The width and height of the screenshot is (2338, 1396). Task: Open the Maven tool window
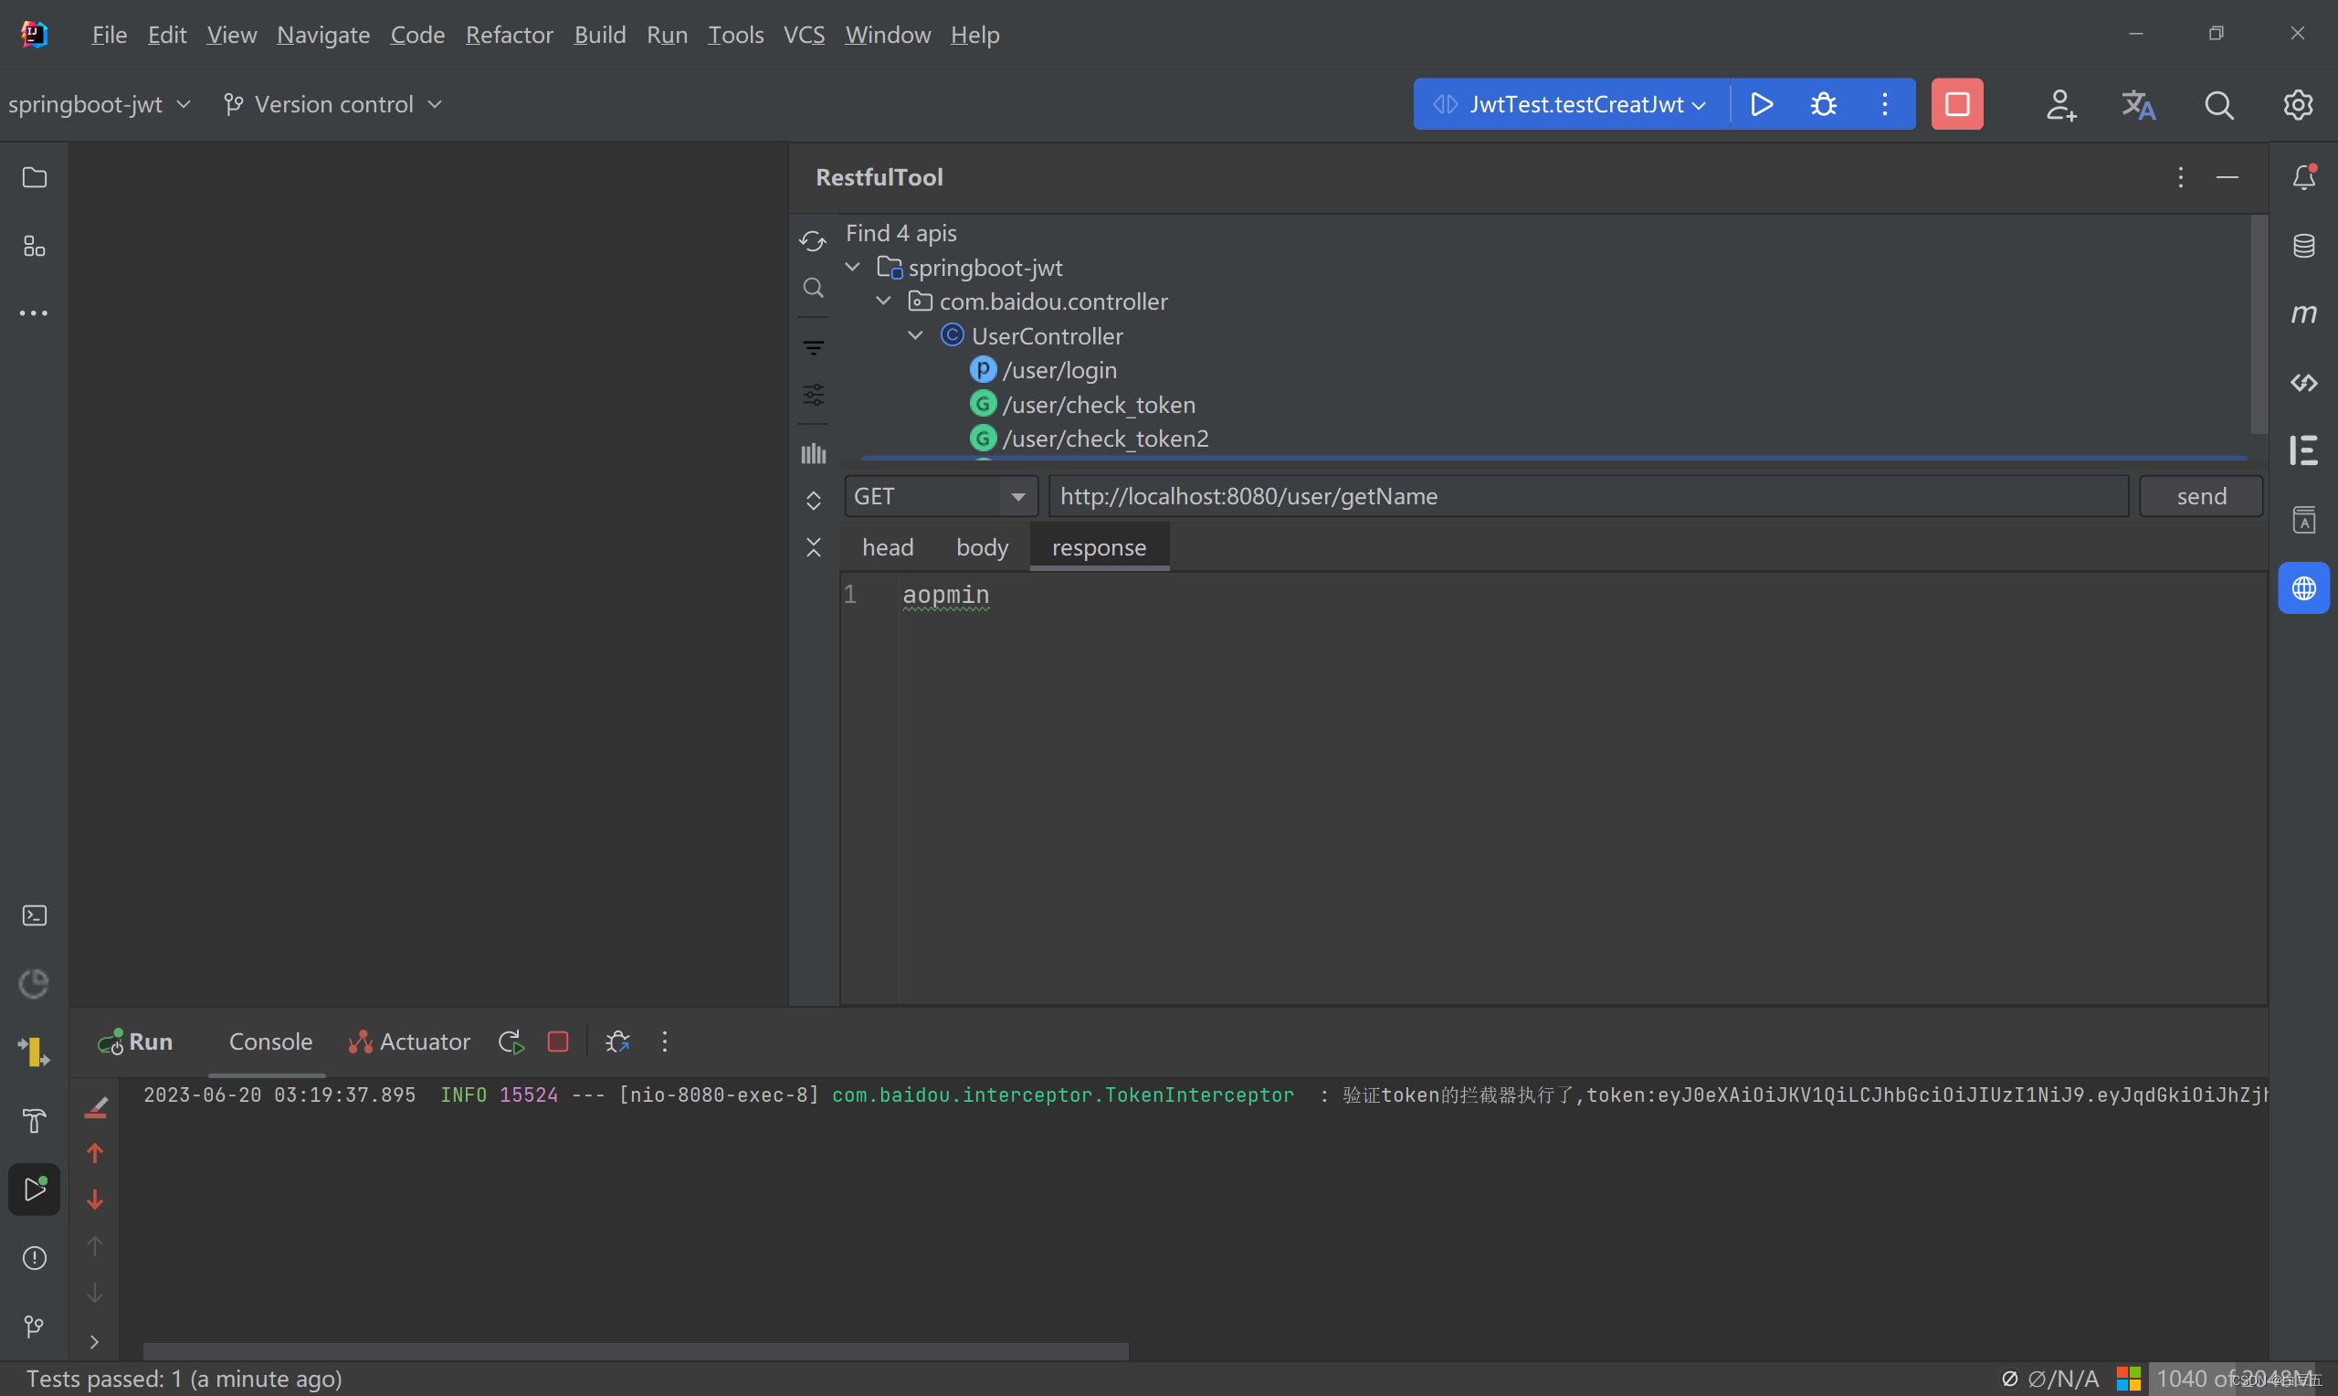coord(2302,313)
